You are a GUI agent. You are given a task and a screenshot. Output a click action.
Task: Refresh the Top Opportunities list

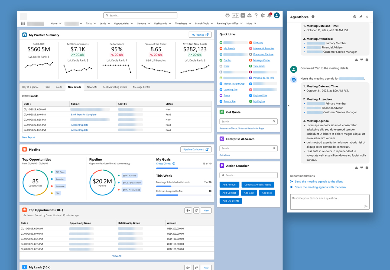click(196, 211)
